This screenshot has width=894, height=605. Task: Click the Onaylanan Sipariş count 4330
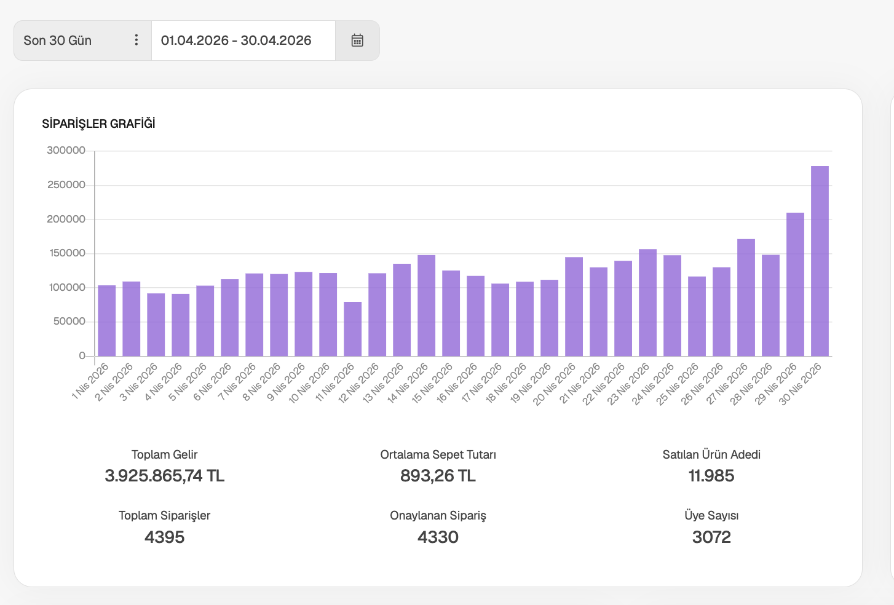[x=438, y=537]
